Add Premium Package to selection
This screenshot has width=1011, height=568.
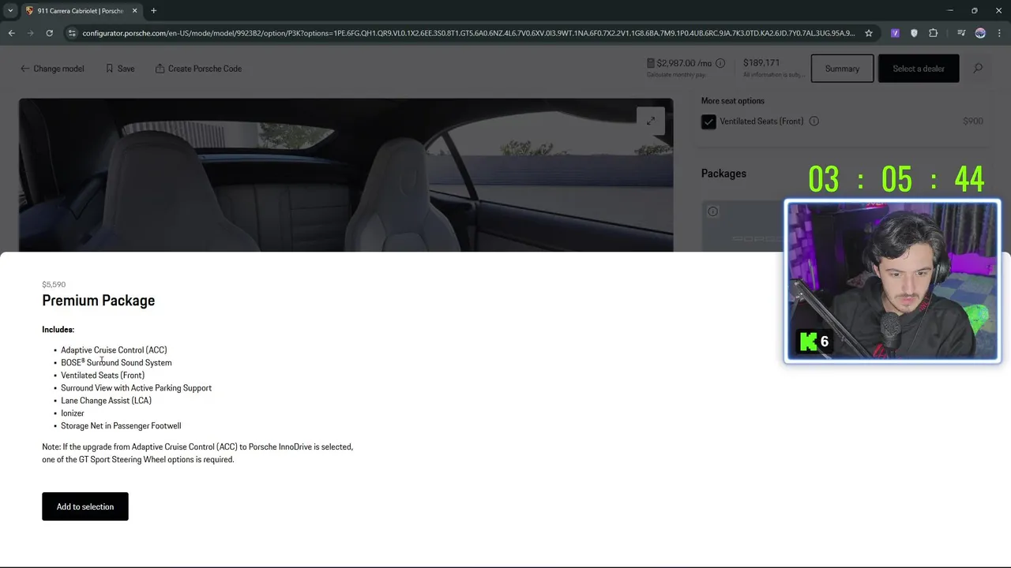pyautogui.click(x=85, y=506)
